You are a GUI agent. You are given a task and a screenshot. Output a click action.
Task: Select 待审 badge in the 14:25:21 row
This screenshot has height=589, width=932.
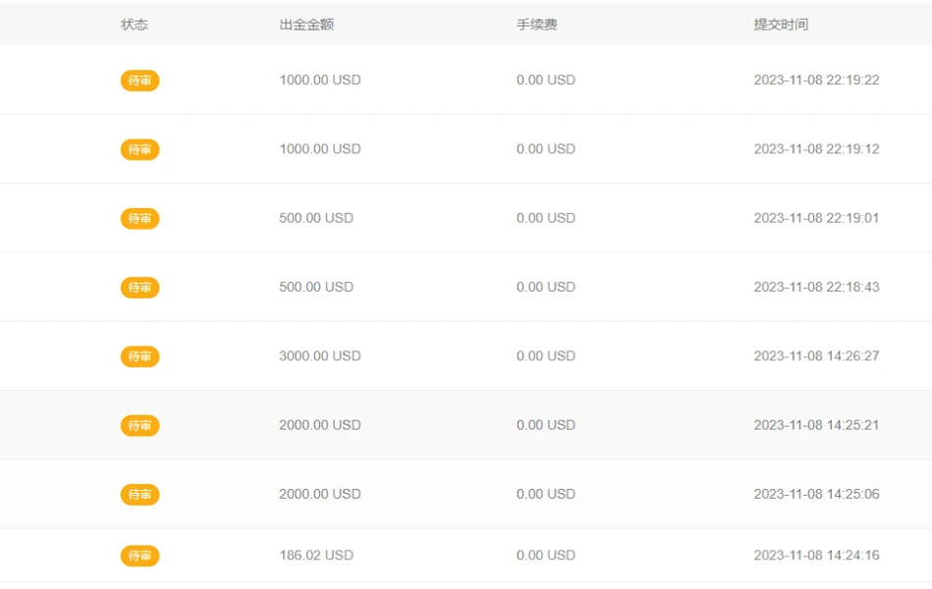click(x=139, y=425)
